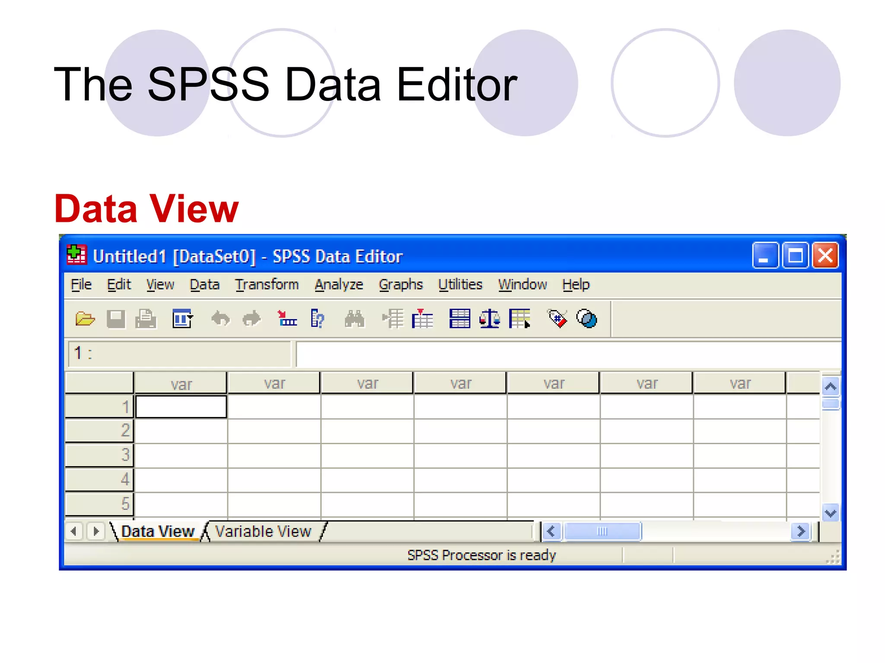Open the Analyze menu
The width and height of the screenshot is (885, 663).
[x=339, y=284]
